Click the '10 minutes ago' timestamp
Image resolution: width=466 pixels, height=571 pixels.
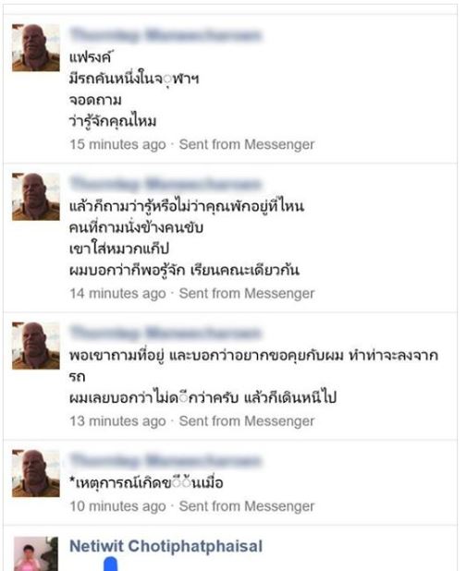pos(118,506)
